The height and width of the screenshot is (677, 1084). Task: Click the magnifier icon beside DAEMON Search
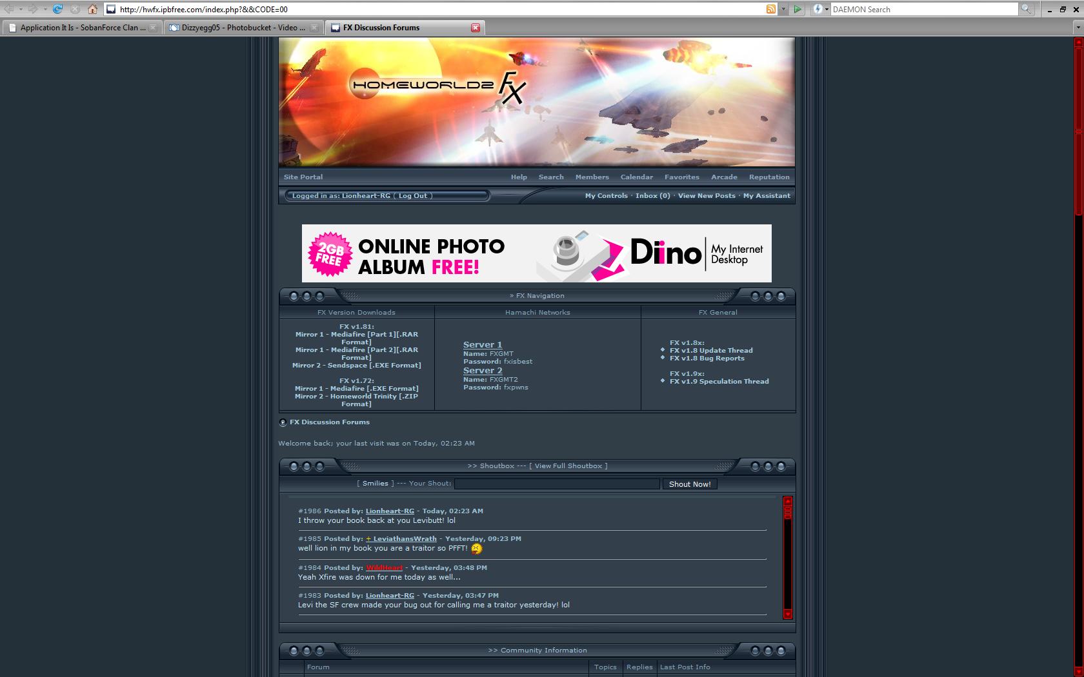coord(1025,9)
